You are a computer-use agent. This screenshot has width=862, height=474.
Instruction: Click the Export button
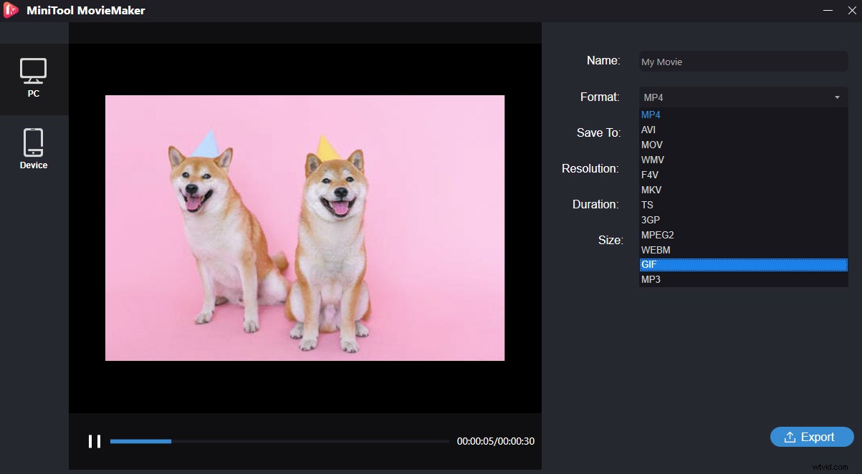click(812, 437)
